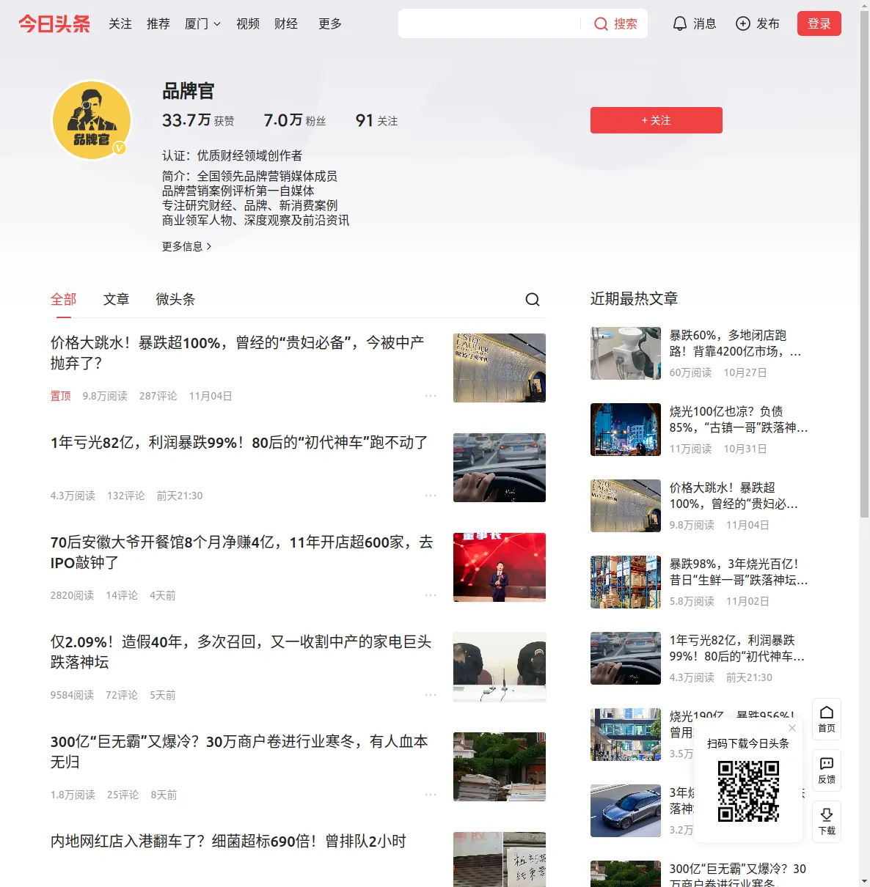The image size is (870, 887).
Task: Open hot article 暴跌98%，3年烧光百亿
Action: coord(739,572)
